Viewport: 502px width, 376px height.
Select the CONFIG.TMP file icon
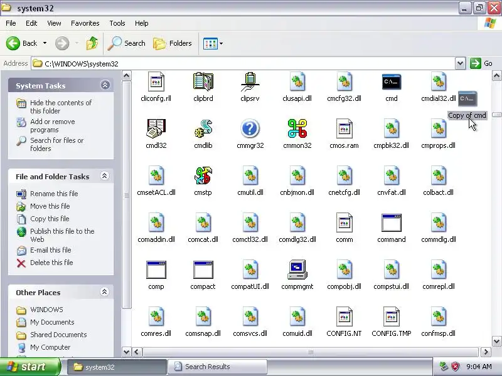click(391, 316)
